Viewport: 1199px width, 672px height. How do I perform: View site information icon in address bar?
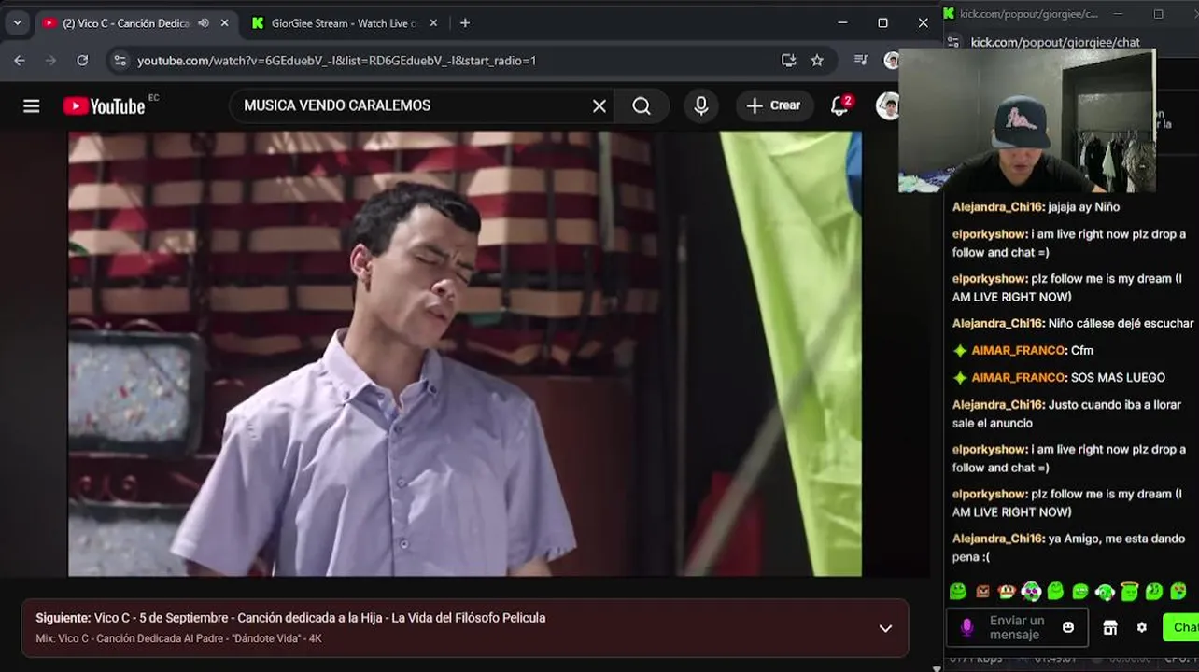click(x=120, y=61)
